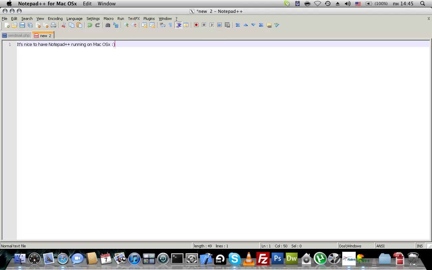This screenshot has width=432, height=270.
Task: Click the window resize grip at status bar
Action: pyautogui.click(x=429, y=246)
